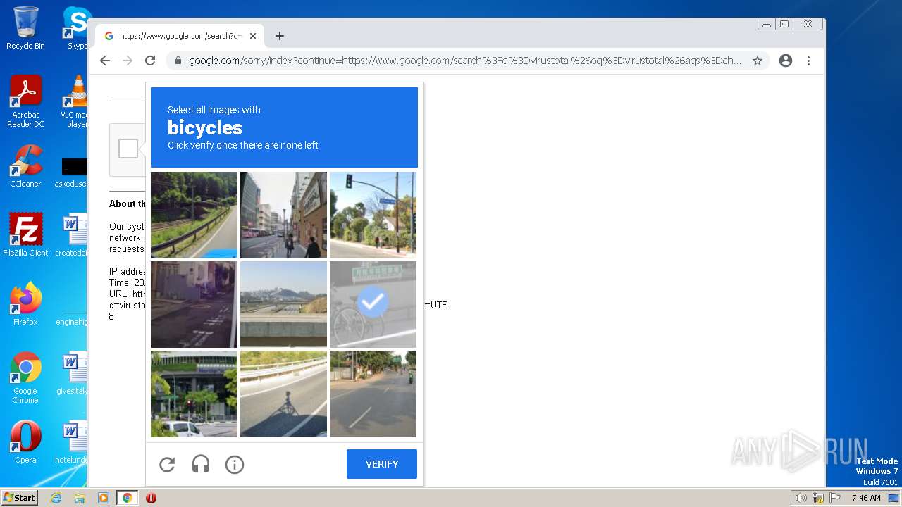The image size is (902, 507).
Task: Click the 7:46 AM clock
Action: (865, 498)
